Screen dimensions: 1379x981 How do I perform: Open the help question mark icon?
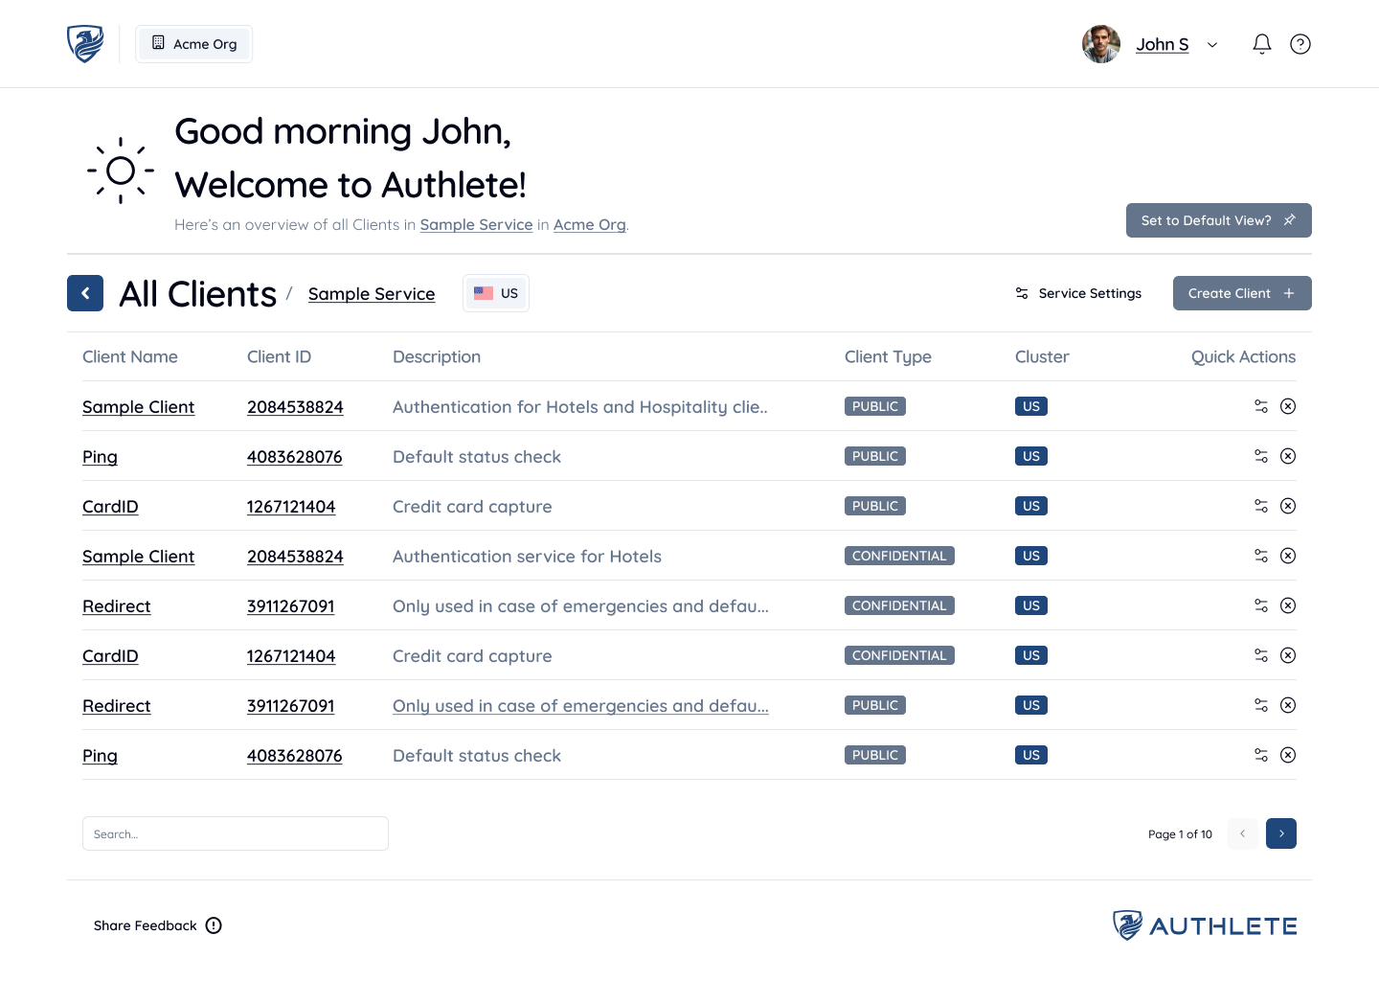(1300, 44)
